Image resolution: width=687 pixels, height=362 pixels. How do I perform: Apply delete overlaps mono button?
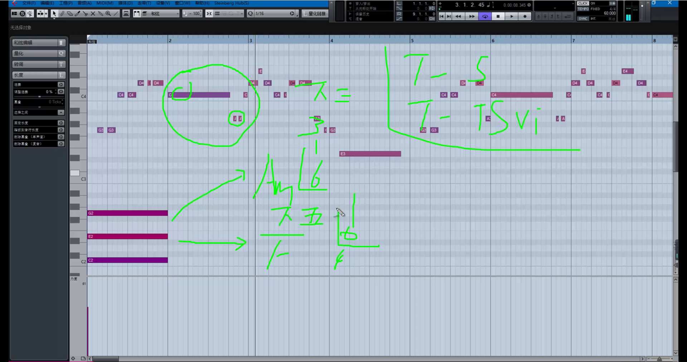click(x=61, y=137)
